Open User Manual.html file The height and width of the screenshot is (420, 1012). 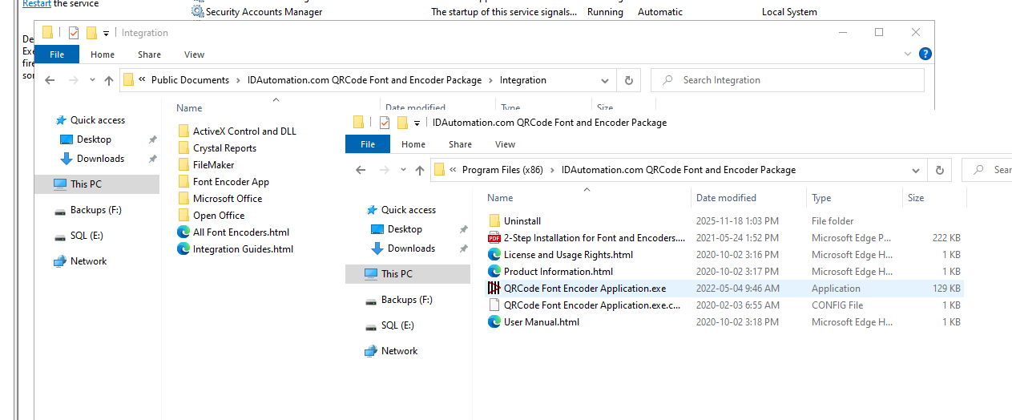(541, 322)
